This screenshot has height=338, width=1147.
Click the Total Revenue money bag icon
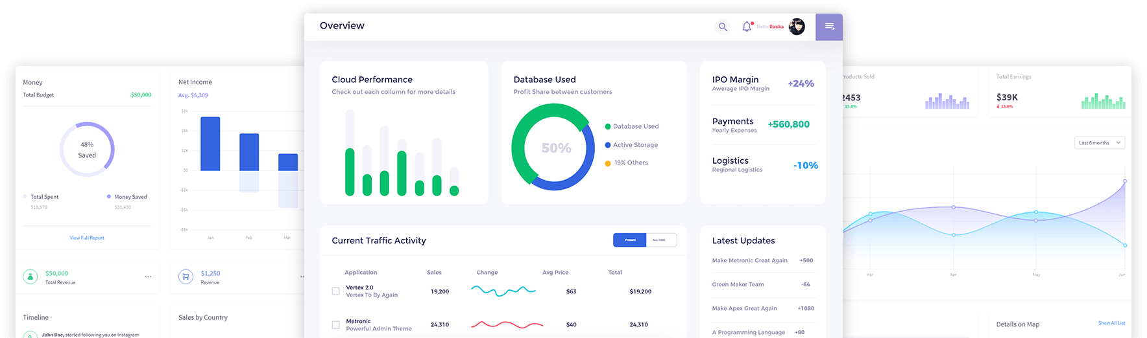[30, 276]
